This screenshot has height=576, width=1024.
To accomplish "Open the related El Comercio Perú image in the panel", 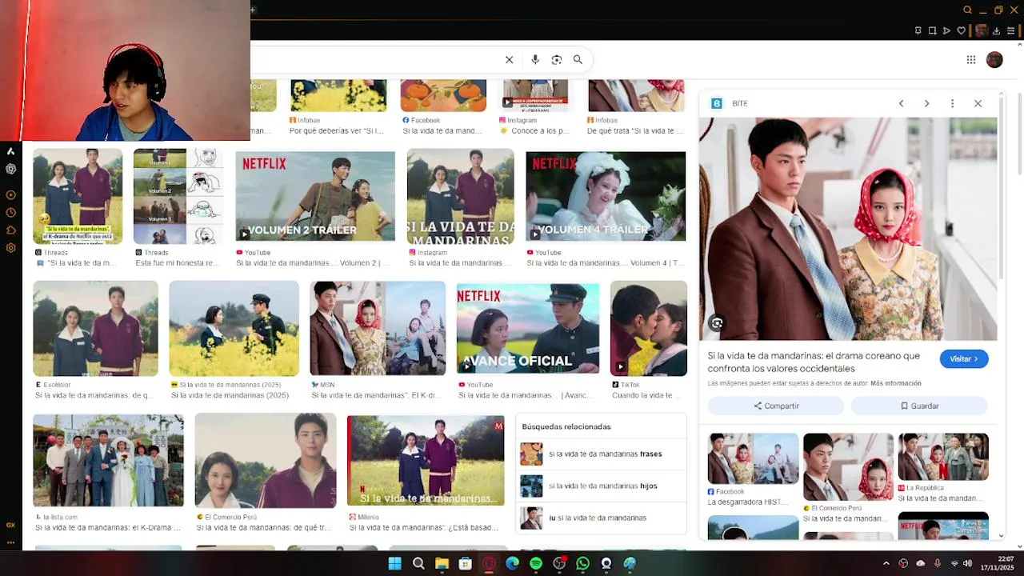I will [848, 467].
